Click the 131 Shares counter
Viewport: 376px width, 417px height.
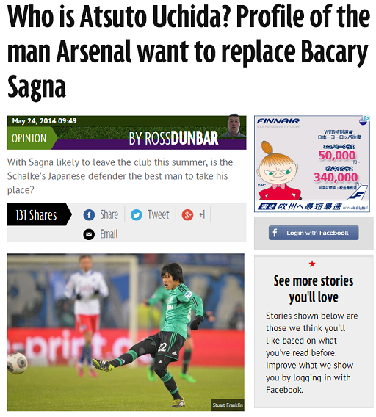click(36, 215)
